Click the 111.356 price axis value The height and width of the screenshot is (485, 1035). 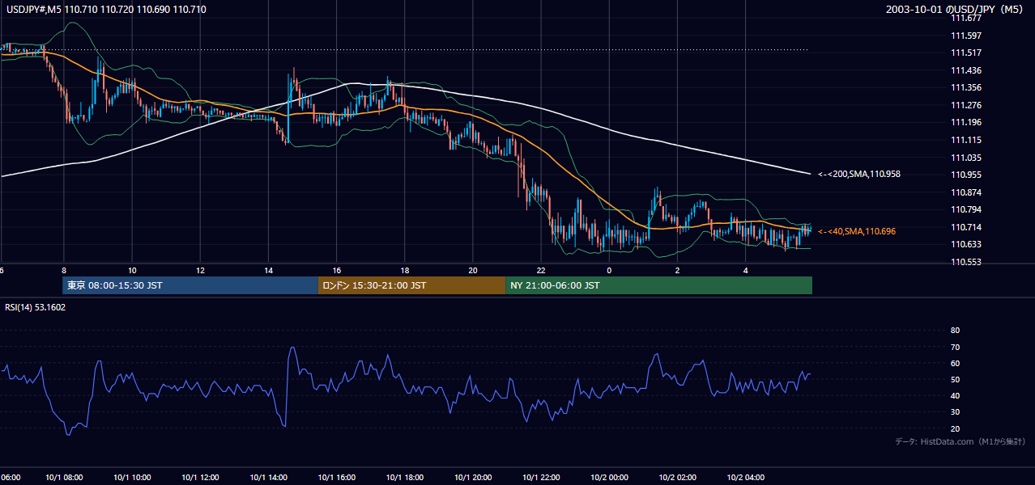click(966, 87)
